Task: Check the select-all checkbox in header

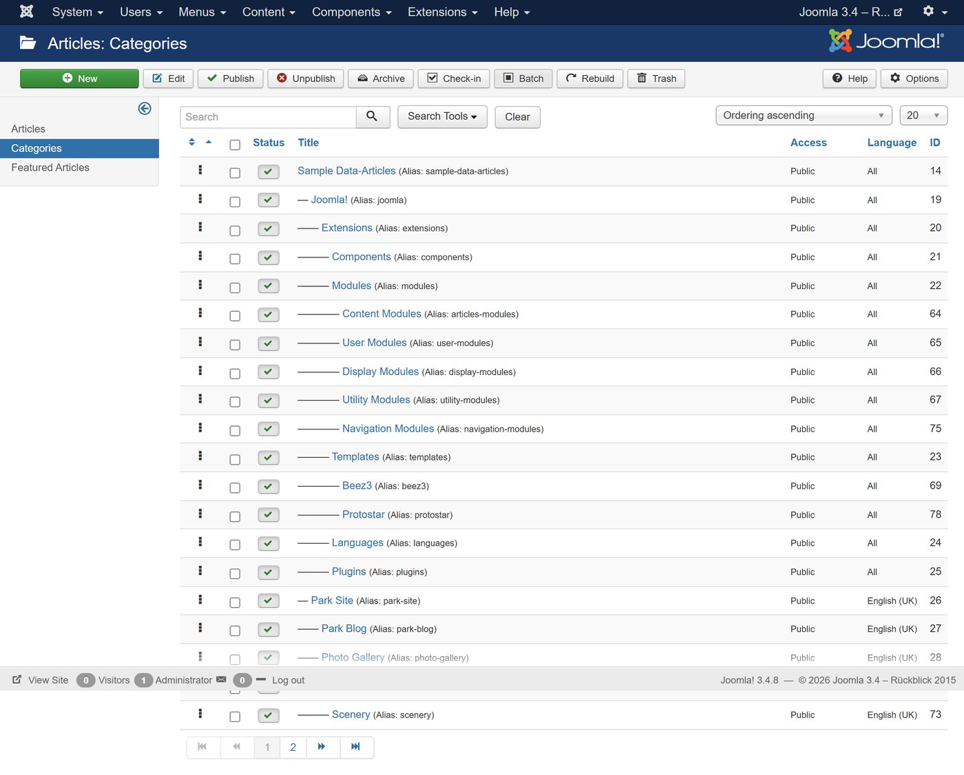Action: pyautogui.click(x=235, y=145)
